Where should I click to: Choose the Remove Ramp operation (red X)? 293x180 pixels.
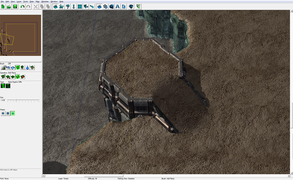[22, 77]
